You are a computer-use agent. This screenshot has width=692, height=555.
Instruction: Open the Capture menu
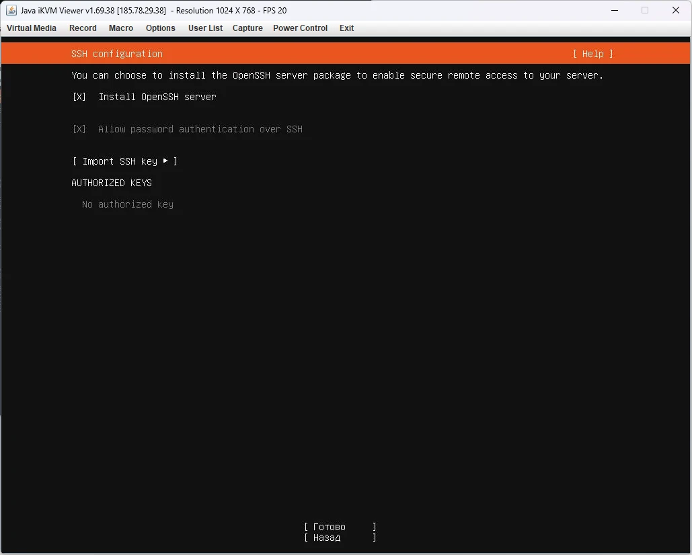(247, 28)
